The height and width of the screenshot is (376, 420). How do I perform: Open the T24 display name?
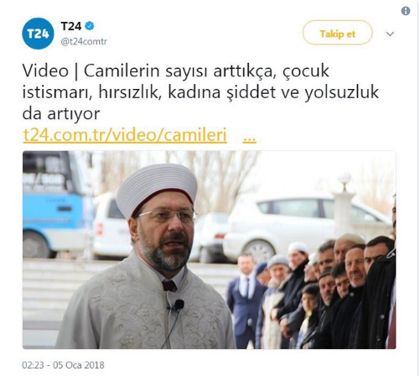pos(71,26)
